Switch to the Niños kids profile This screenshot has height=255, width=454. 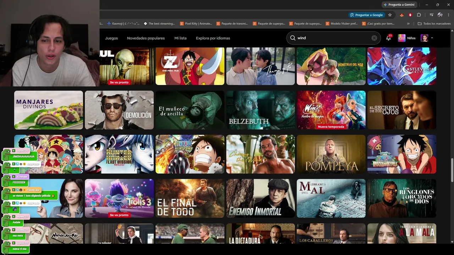point(406,38)
